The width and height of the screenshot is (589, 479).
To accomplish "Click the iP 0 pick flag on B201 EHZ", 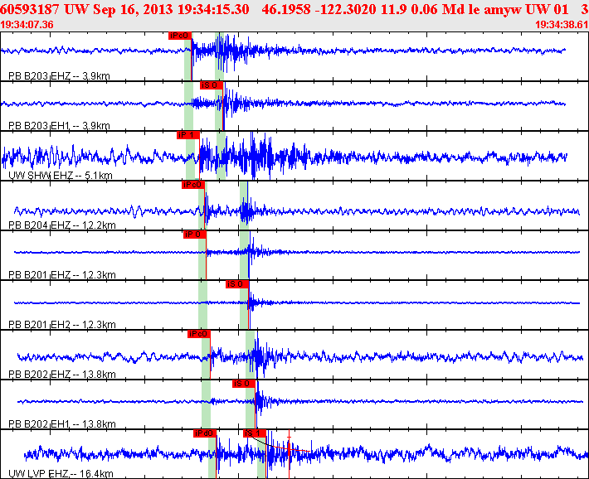I will click(x=195, y=235).
